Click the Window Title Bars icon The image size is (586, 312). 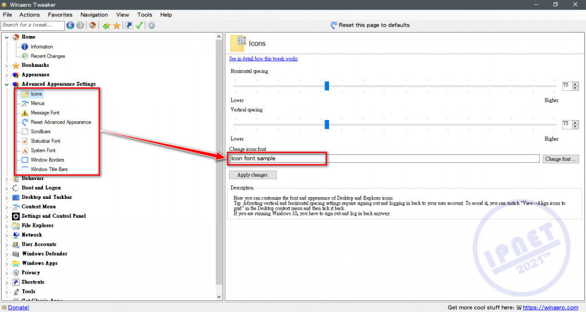click(25, 169)
